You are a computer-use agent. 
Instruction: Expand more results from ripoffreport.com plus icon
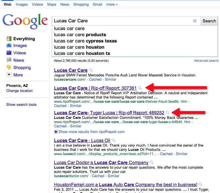56,132
